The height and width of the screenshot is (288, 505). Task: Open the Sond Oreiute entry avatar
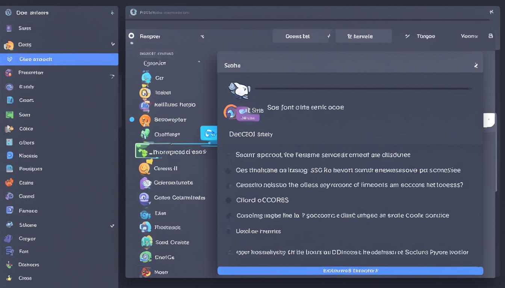pyautogui.click(x=147, y=242)
